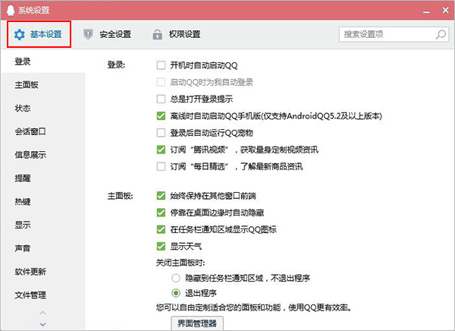Click the padlock icon of 权限设置

157,34
